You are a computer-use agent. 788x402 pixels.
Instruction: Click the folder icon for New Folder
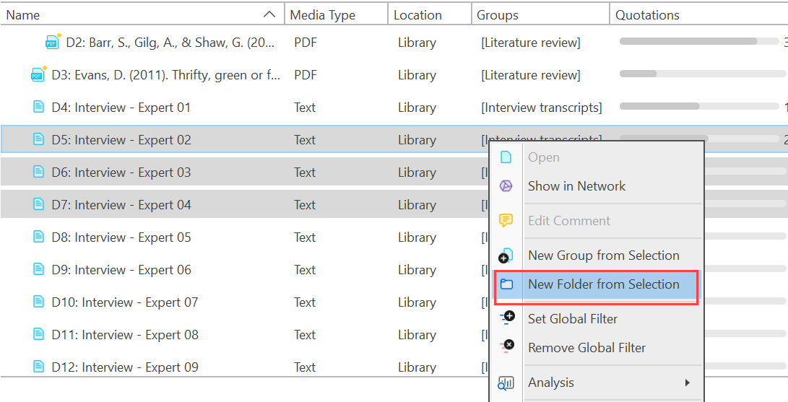[x=506, y=284]
